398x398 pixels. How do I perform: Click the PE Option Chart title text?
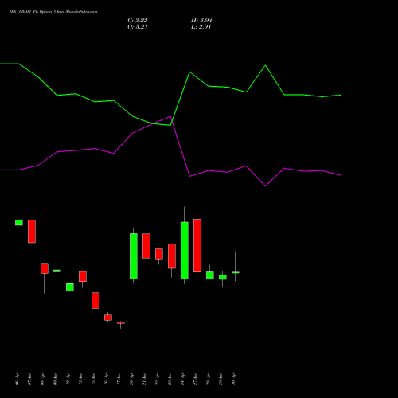pyautogui.click(x=53, y=12)
